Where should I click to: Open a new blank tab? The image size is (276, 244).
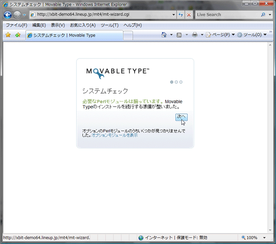click(128, 35)
